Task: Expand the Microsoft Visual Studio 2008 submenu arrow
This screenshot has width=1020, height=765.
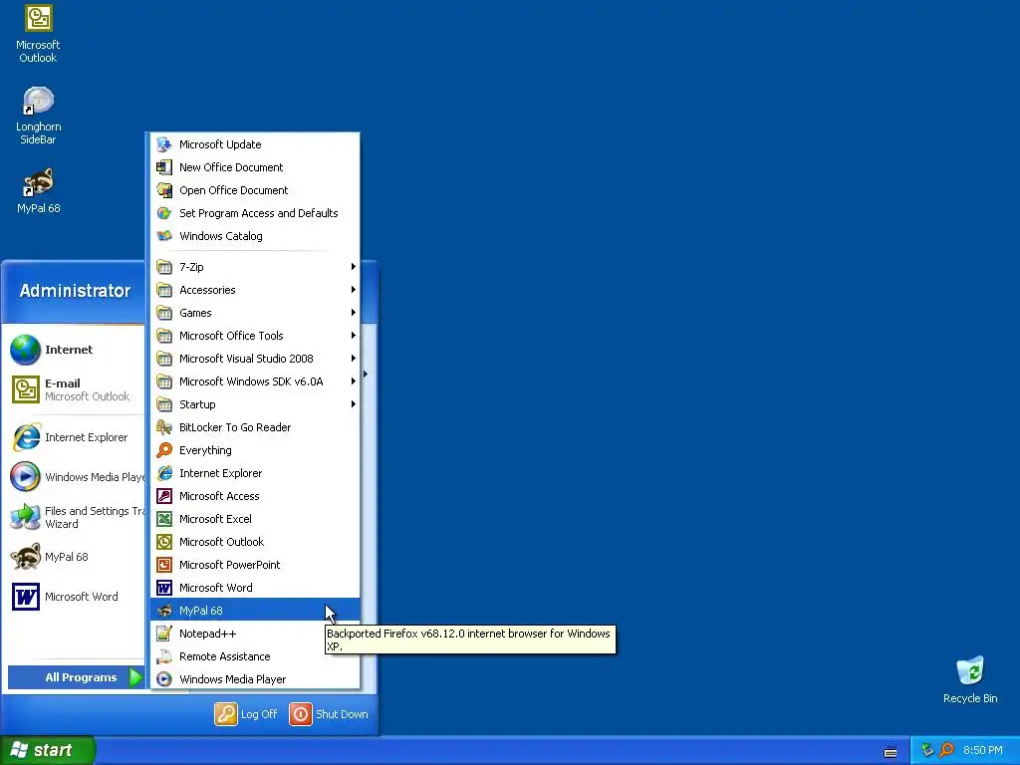Action: [354, 359]
